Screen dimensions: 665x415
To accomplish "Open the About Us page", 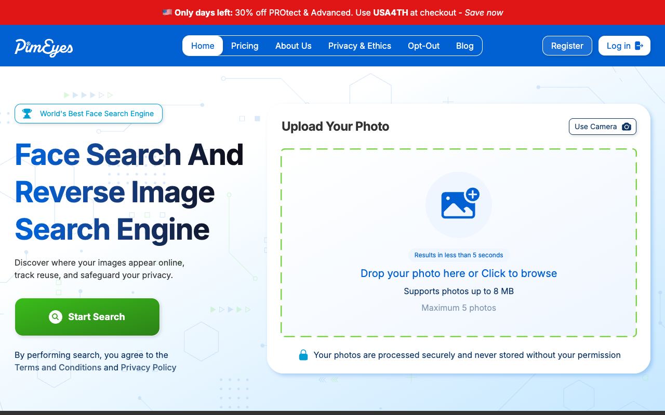I will pyautogui.click(x=294, y=46).
